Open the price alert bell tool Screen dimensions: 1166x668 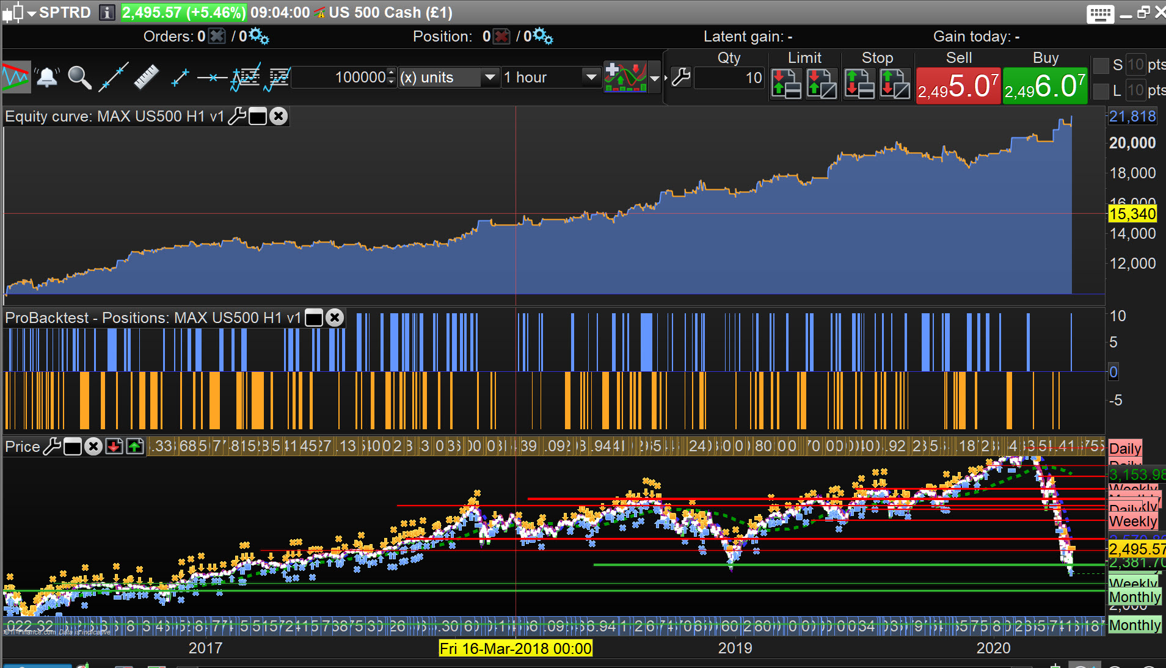tap(47, 78)
